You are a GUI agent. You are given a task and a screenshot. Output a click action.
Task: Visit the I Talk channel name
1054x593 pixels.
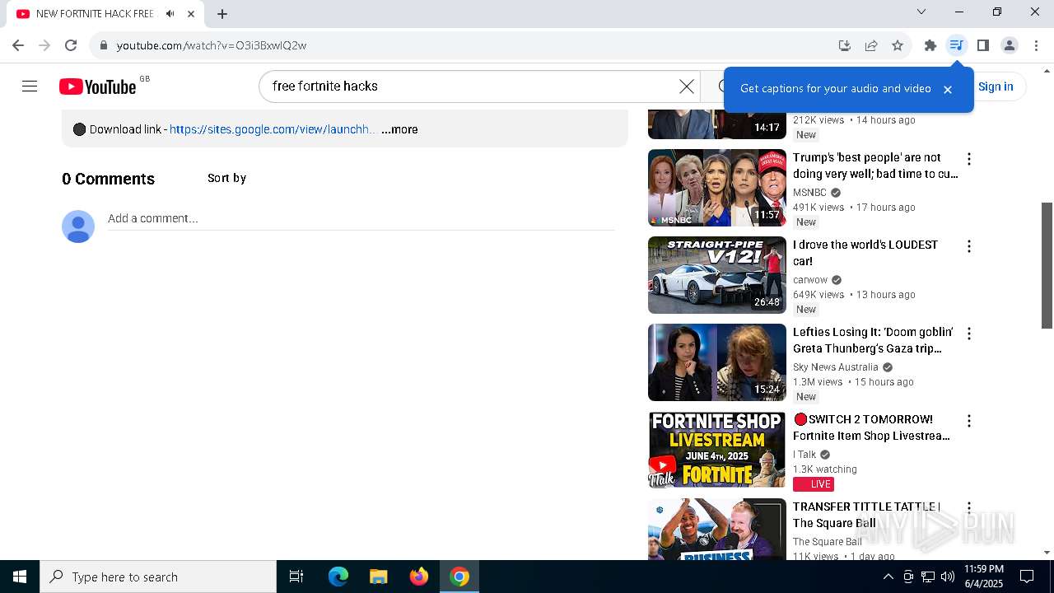(x=804, y=455)
